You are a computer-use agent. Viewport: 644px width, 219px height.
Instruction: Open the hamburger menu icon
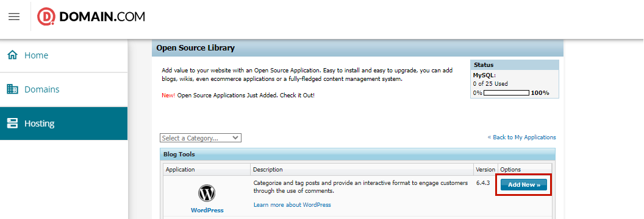point(14,17)
